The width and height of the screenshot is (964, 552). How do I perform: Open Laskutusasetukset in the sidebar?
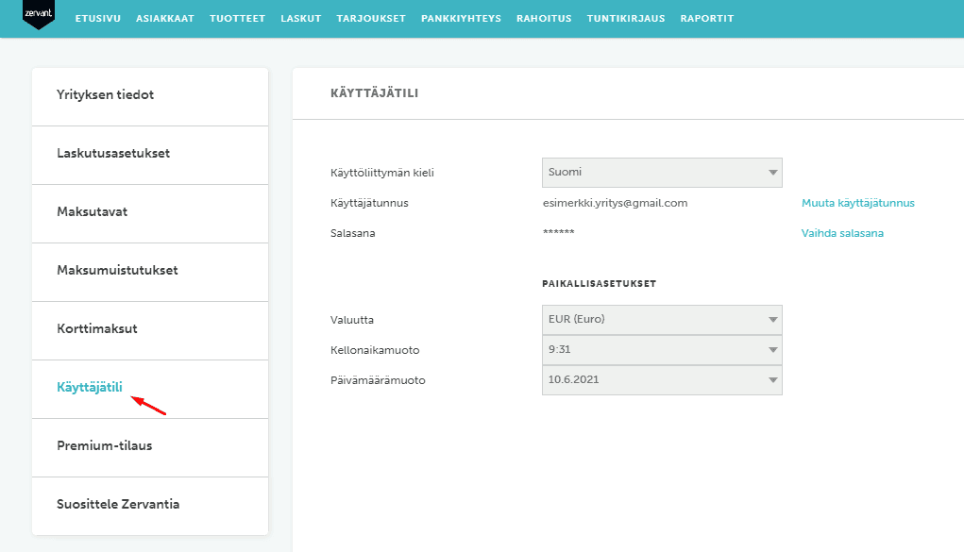(113, 154)
